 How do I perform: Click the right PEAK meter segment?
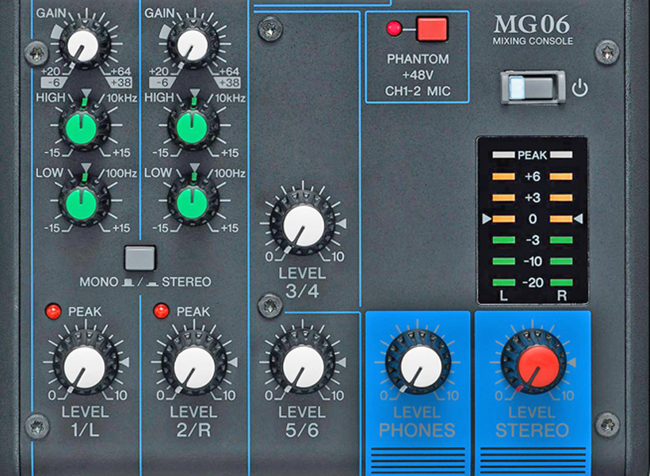pyautogui.click(x=561, y=155)
